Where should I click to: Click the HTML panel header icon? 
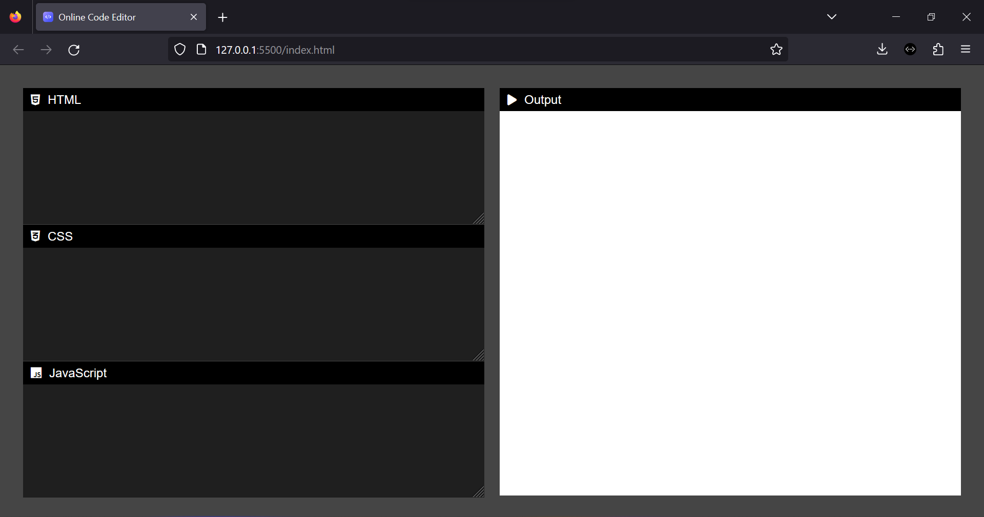(x=35, y=100)
